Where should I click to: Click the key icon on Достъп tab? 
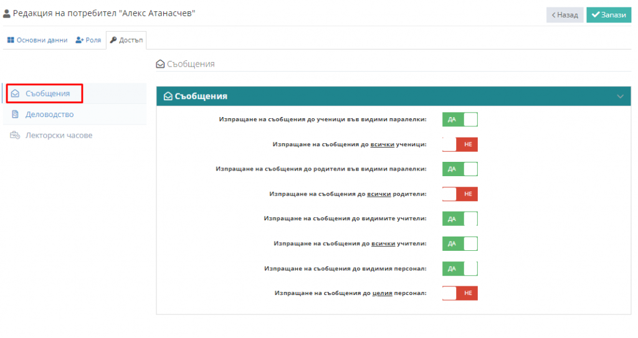(x=113, y=40)
